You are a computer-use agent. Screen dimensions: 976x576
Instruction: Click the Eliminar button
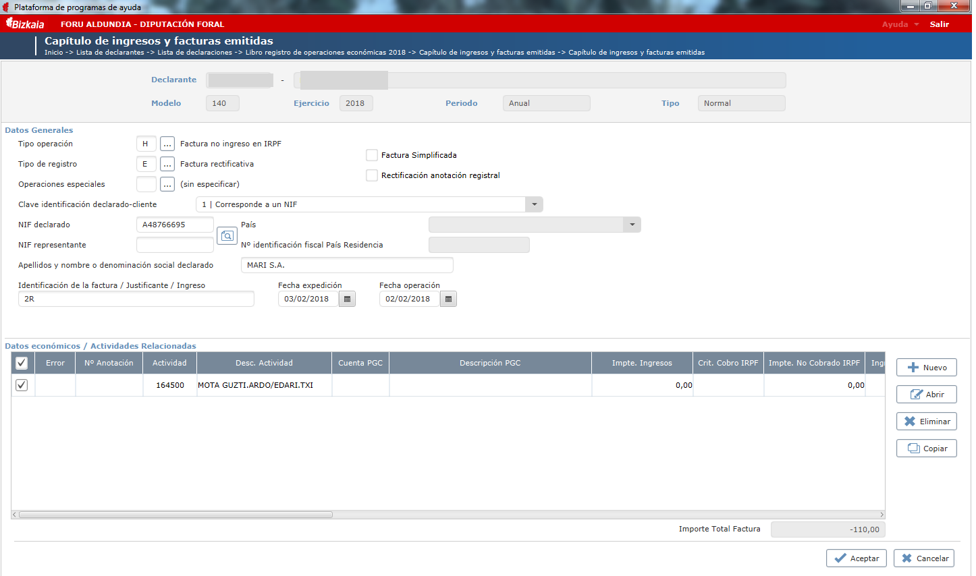927,422
